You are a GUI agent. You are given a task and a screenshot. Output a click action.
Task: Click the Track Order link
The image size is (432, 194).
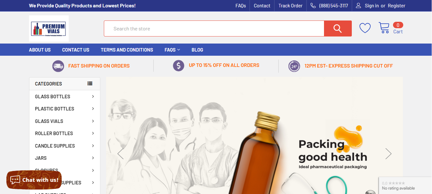click(x=290, y=5)
